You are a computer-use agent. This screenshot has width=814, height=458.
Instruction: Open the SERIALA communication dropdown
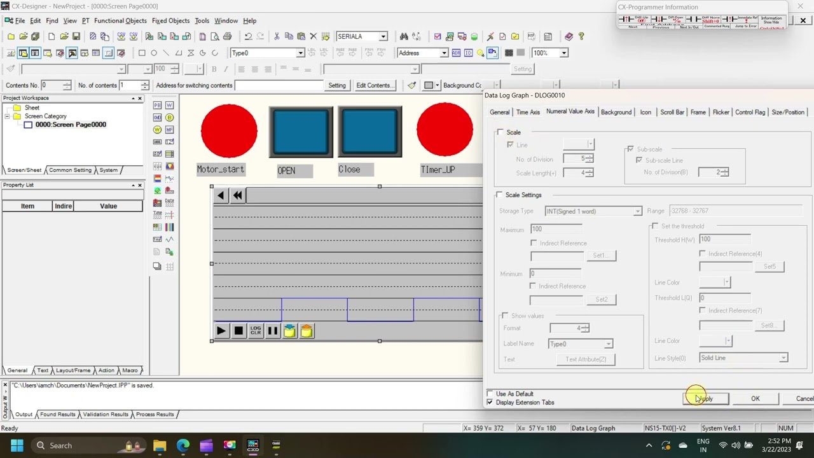pyautogui.click(x=383, y=36)
